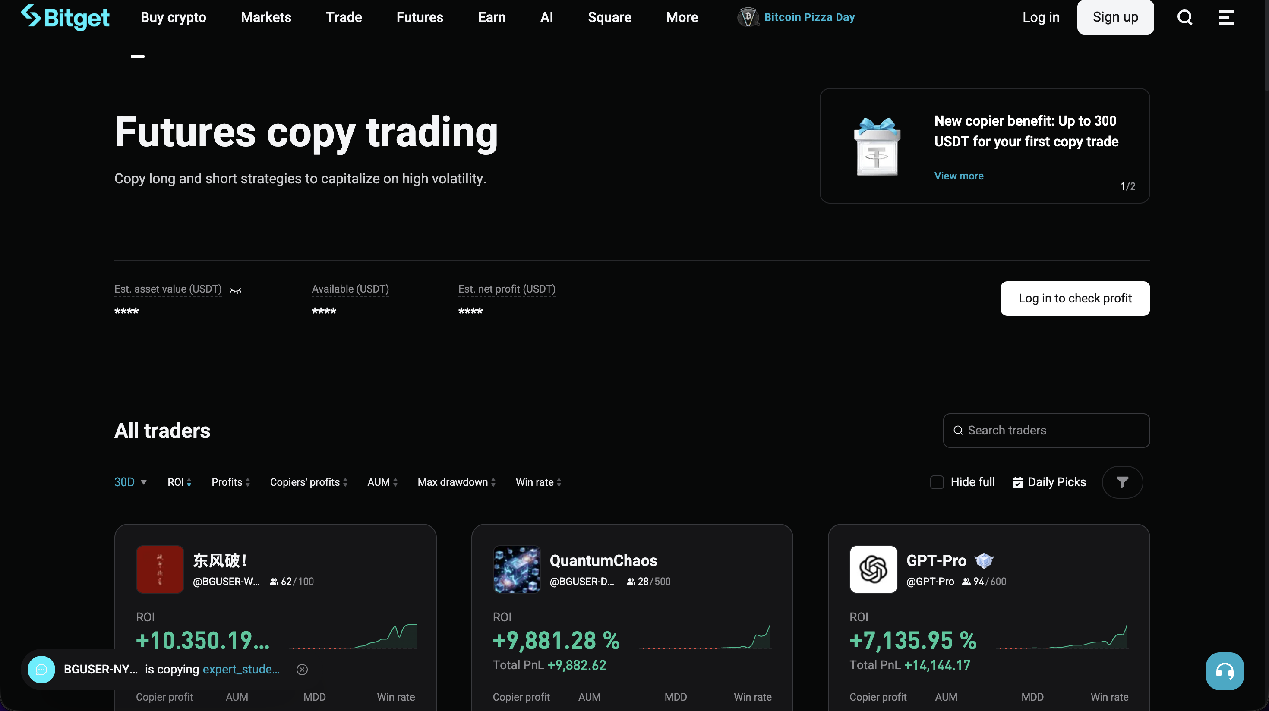Click the 28/500 copiers icon for QuantumChaos

point(631,582)
